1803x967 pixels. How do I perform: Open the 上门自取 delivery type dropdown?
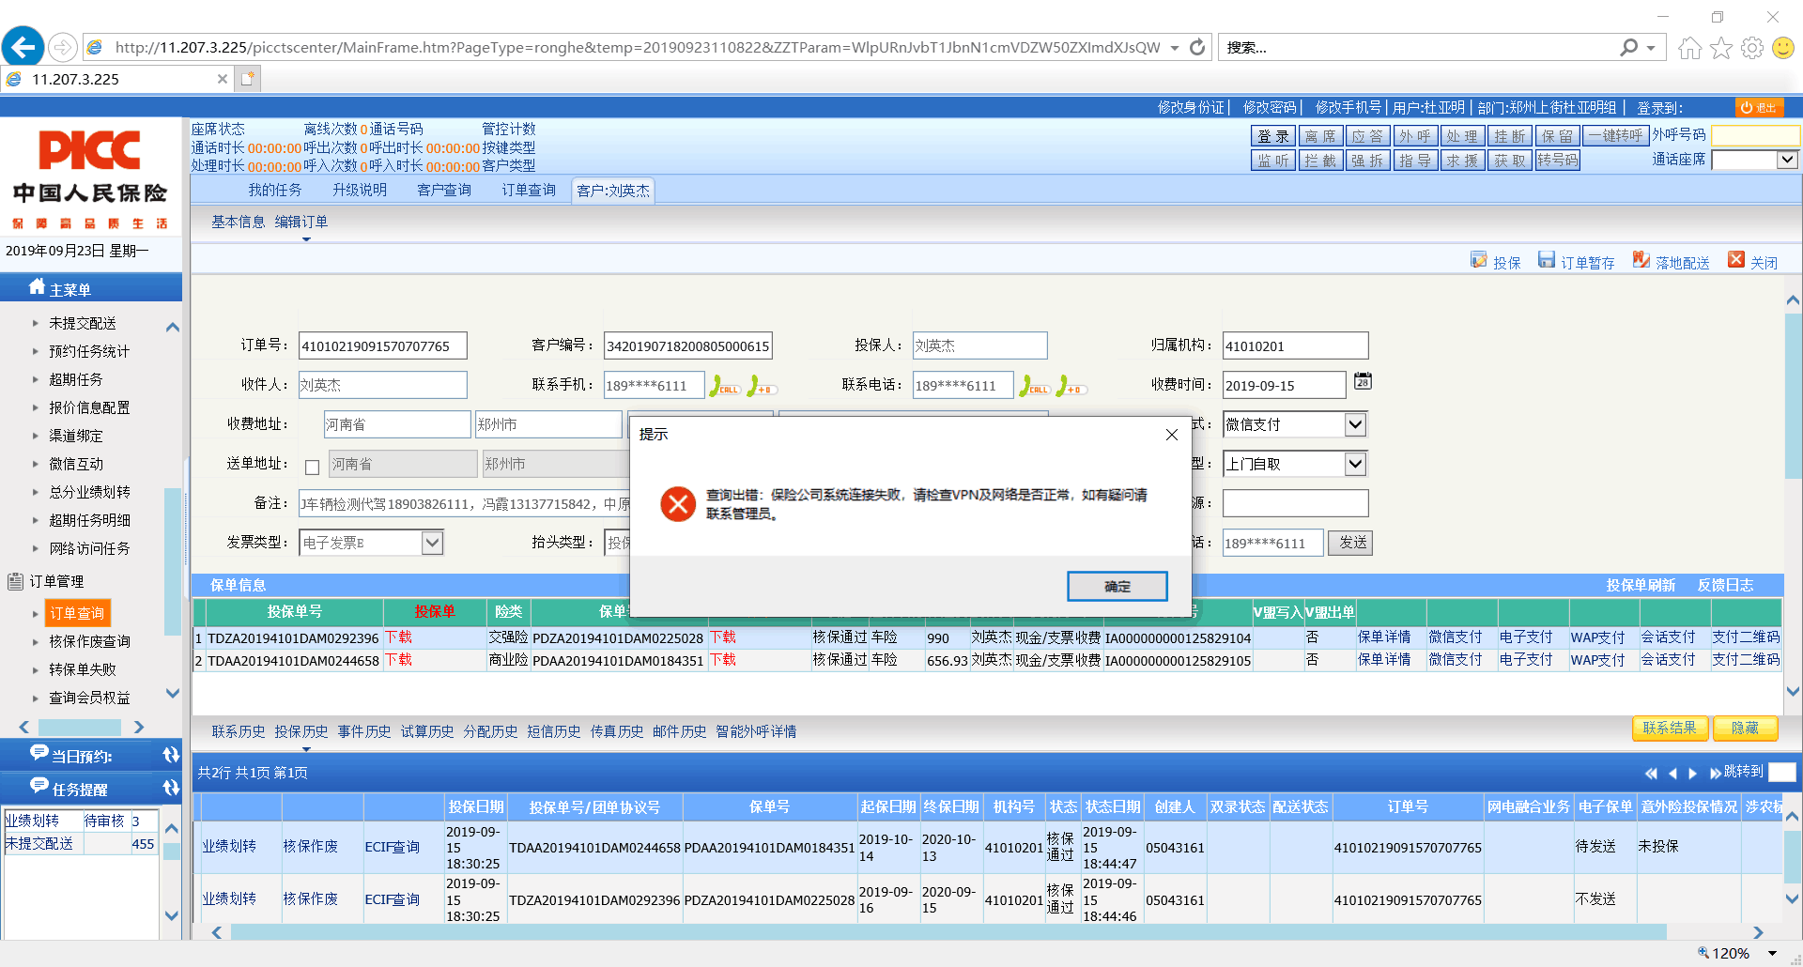(x=1355, y=464)
